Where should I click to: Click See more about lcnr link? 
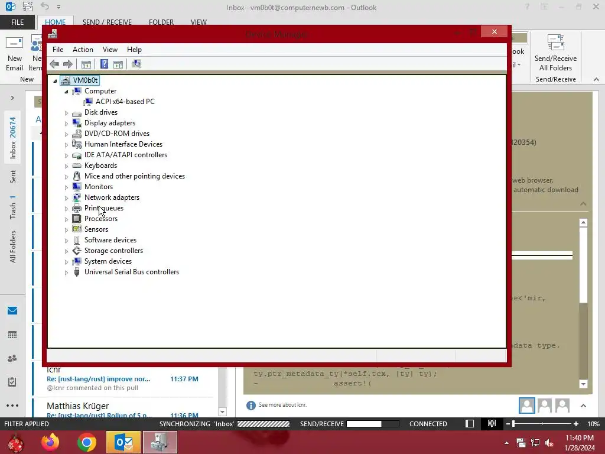282,405
